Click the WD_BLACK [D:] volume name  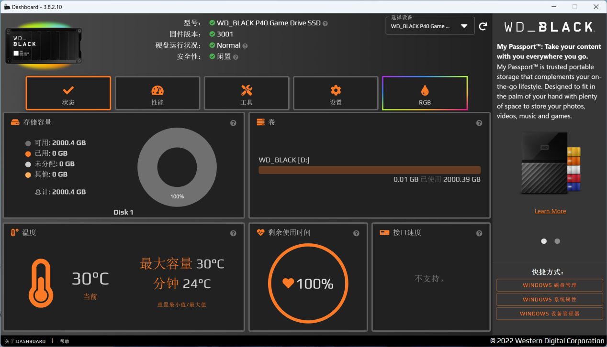point(284,160)
